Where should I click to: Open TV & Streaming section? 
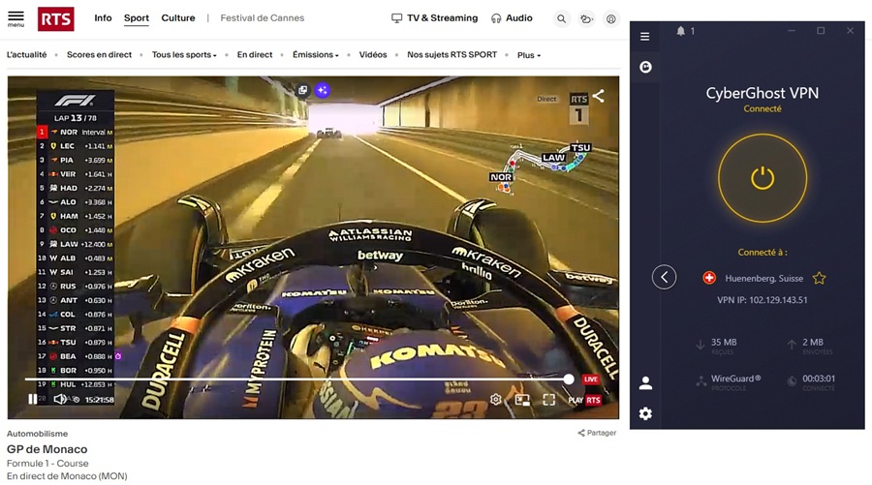[435, 17]
